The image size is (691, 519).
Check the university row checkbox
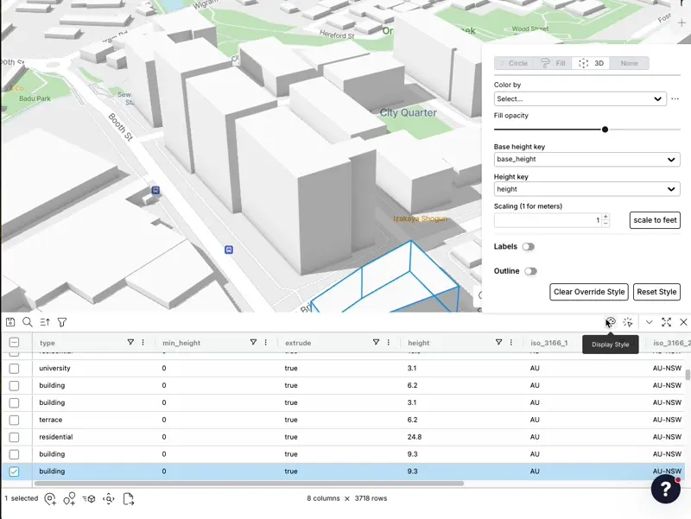click(14, 368)
